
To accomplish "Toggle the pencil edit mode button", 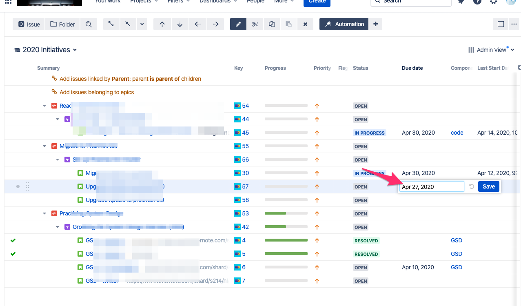I will pos(238,24).
